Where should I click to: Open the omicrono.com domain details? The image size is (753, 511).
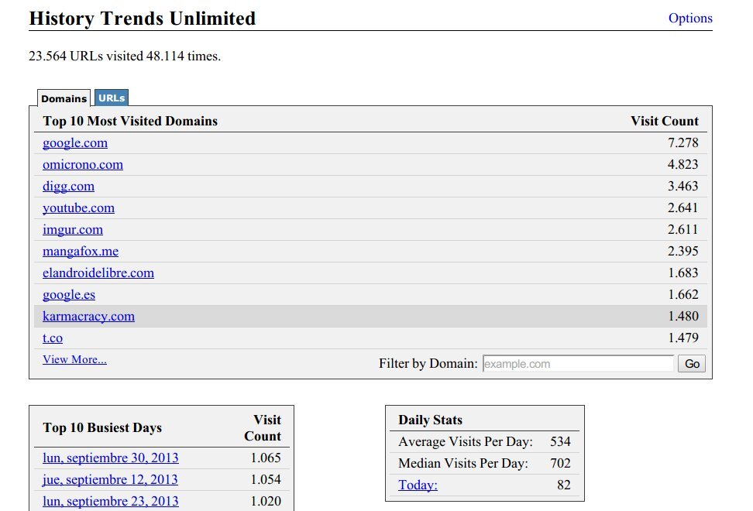(x=82, y=164)
